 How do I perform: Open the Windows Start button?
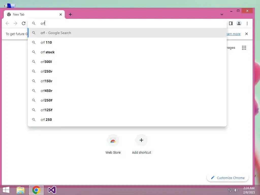(6, 190)
